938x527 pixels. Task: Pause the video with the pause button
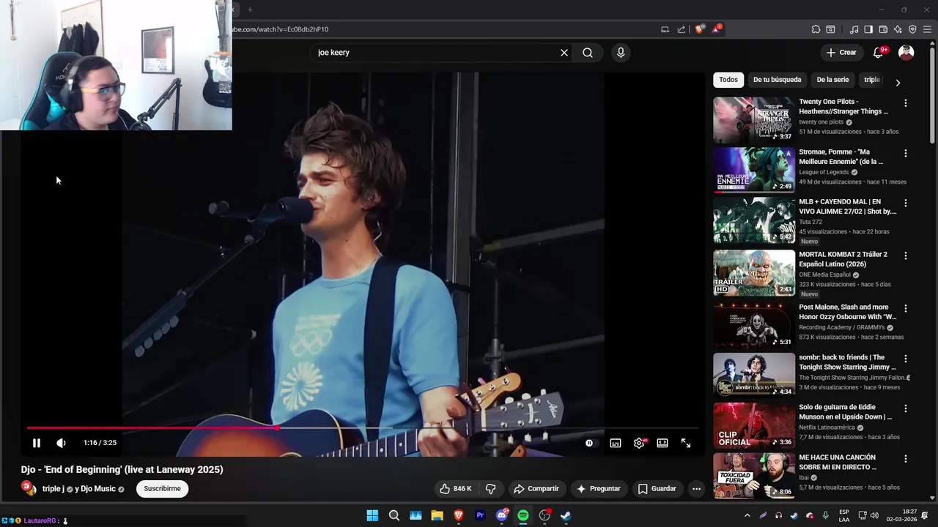pos(37,443)
